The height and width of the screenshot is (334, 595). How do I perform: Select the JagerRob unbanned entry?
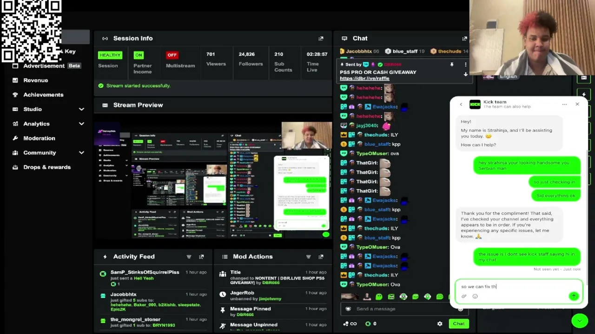tap(274, 295)
